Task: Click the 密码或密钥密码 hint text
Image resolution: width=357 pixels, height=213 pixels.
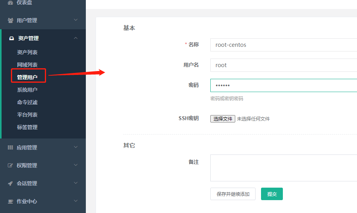Action: (227, 99)
